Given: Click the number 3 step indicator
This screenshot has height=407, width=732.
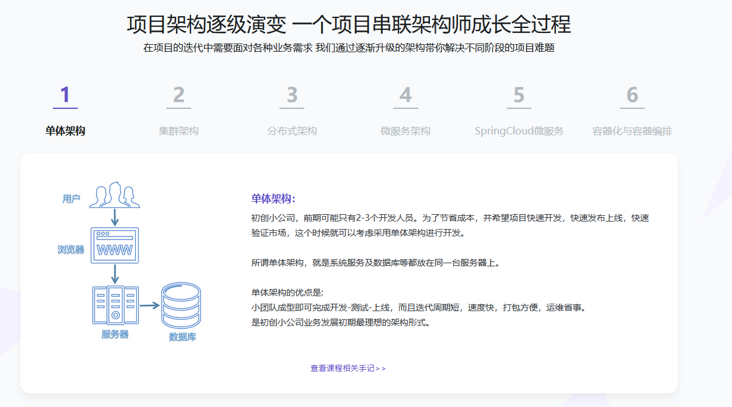Looking at the screenshot, I should tap(293, 95).
